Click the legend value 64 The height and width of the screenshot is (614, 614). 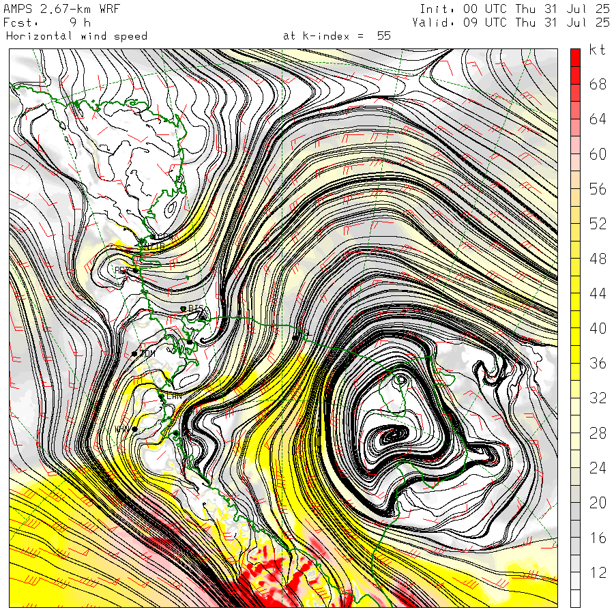(598, 119)
